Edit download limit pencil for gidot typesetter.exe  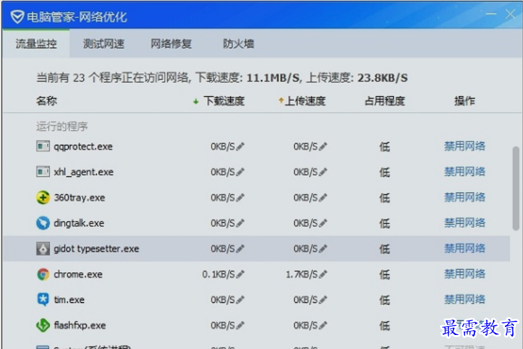point(240,248)
